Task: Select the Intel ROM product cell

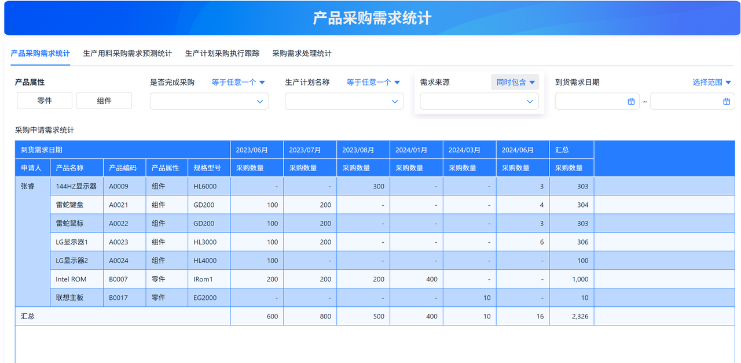Action: click(x=77, y=279)
